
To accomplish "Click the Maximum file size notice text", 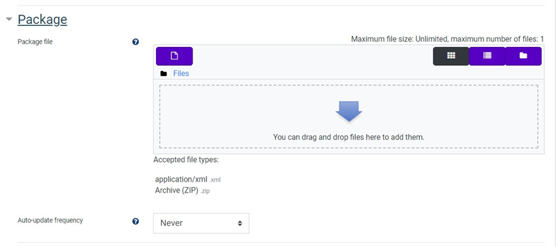I will pyautogui.click(x=448, y=39).
